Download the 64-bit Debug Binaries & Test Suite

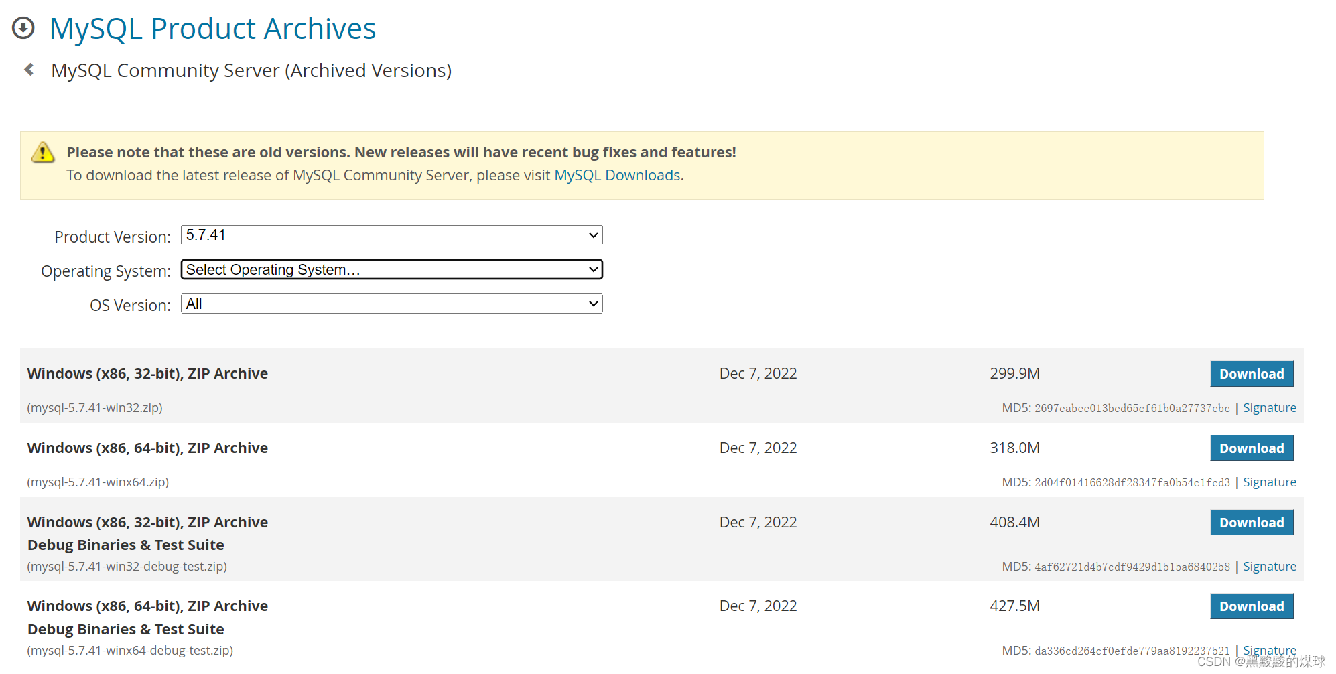(x=1251, y=606)
